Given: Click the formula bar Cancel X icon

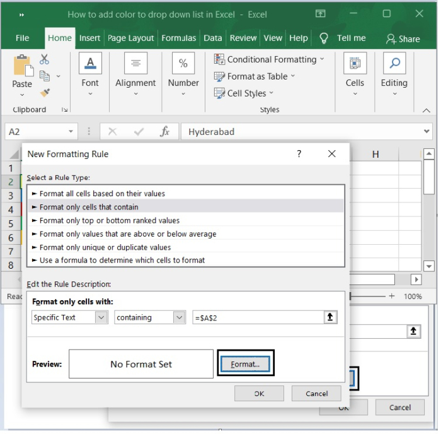Looking at the screenshot, I should tap(113, 131).
